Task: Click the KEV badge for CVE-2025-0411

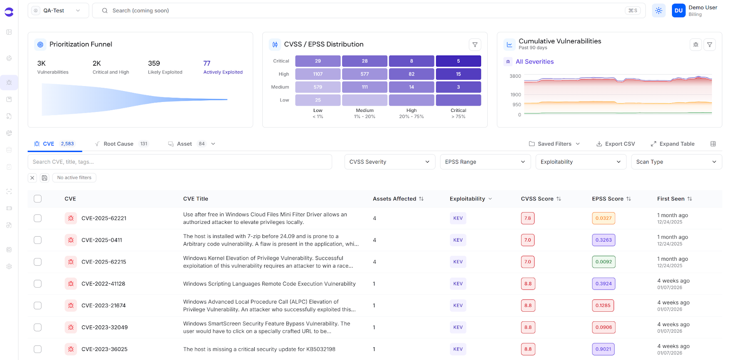Action: 458,240
